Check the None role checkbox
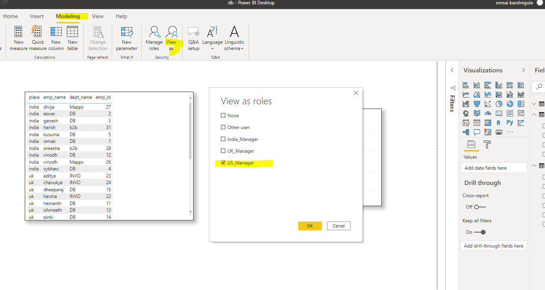545x290 pixels. point(223,115)
